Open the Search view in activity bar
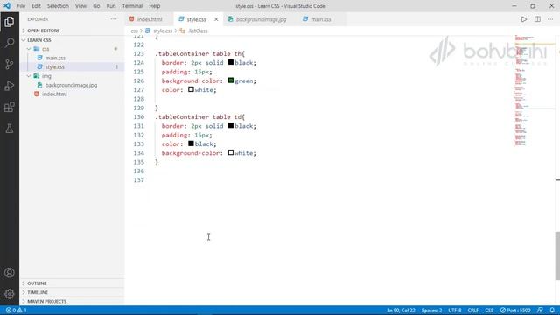560x315 pixels. tap(10, 43)
